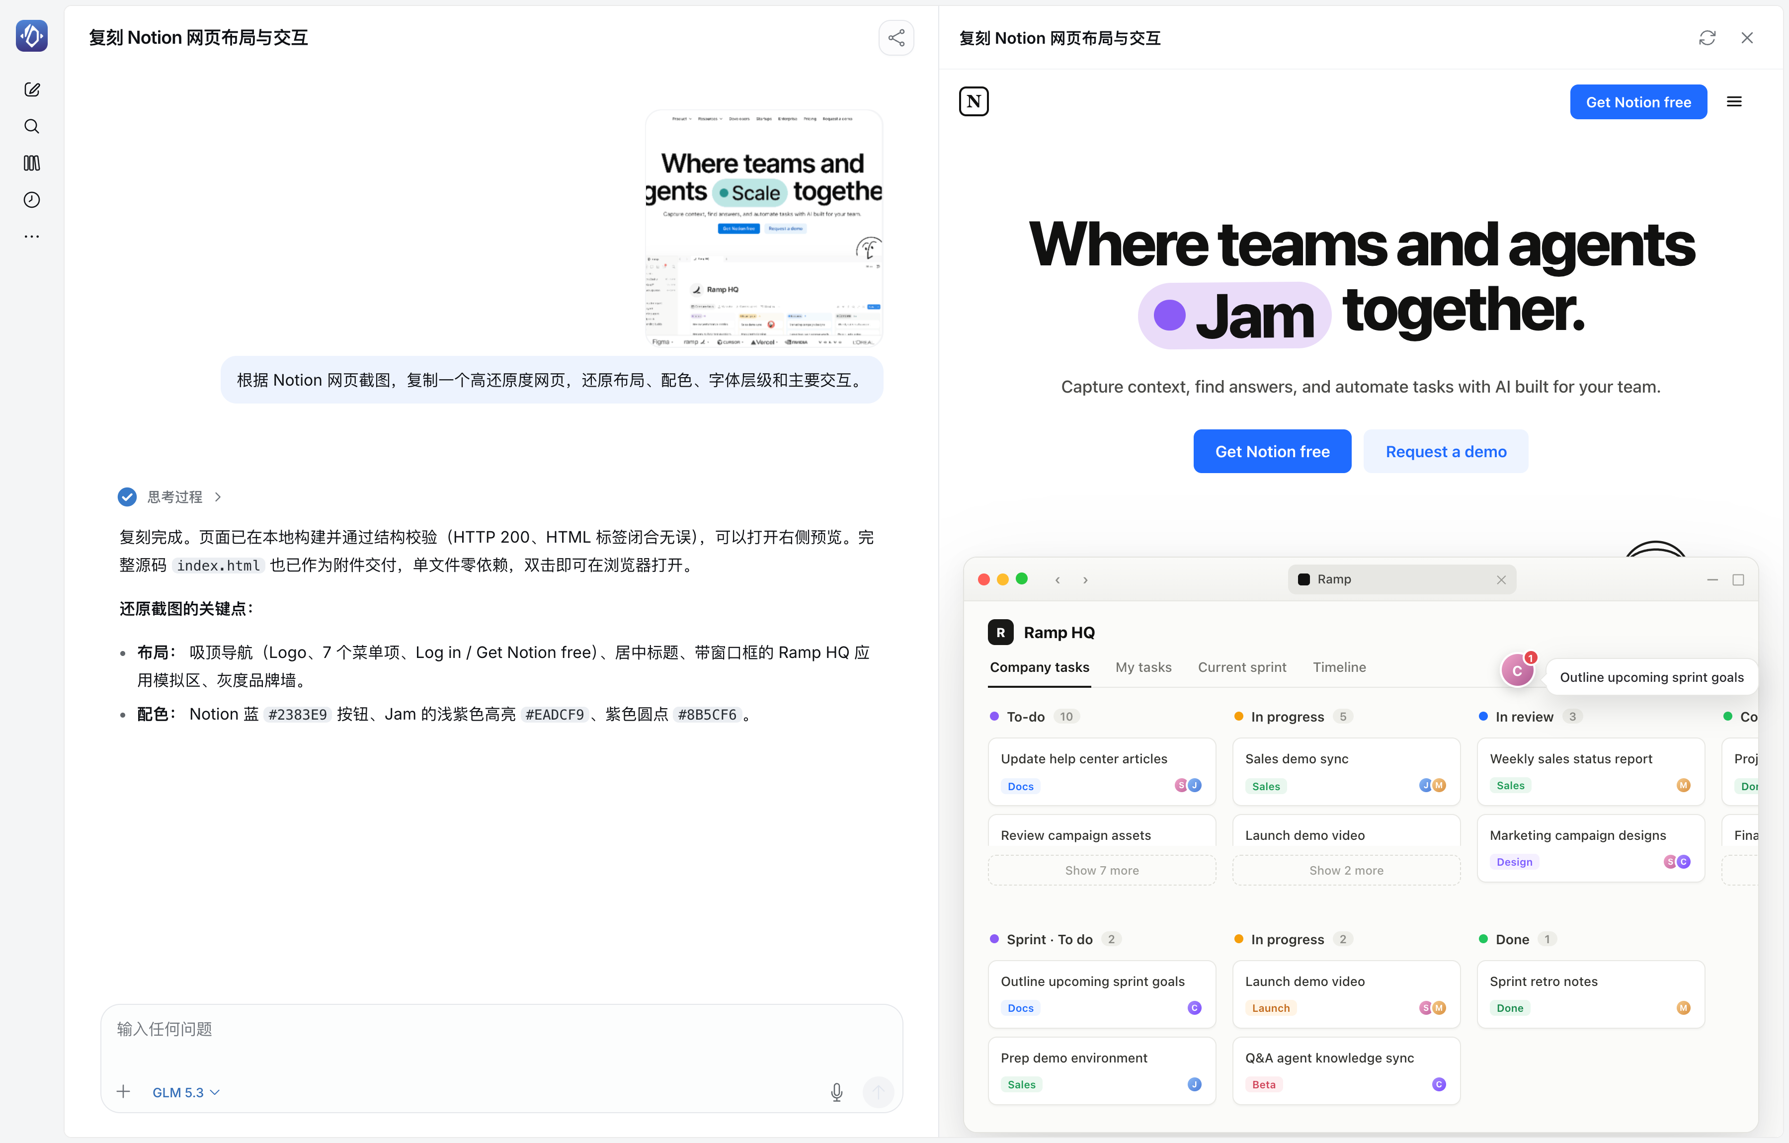Click the #2383E9 color code

click(x=297, y=715)
